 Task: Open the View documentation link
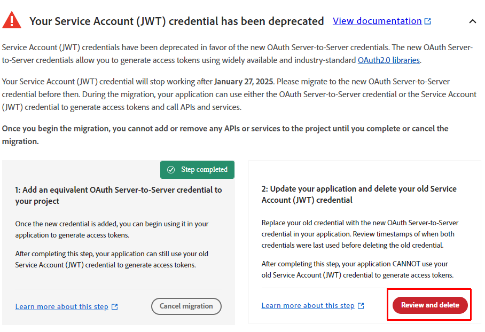pyautogui.click(x=377, y=21)
